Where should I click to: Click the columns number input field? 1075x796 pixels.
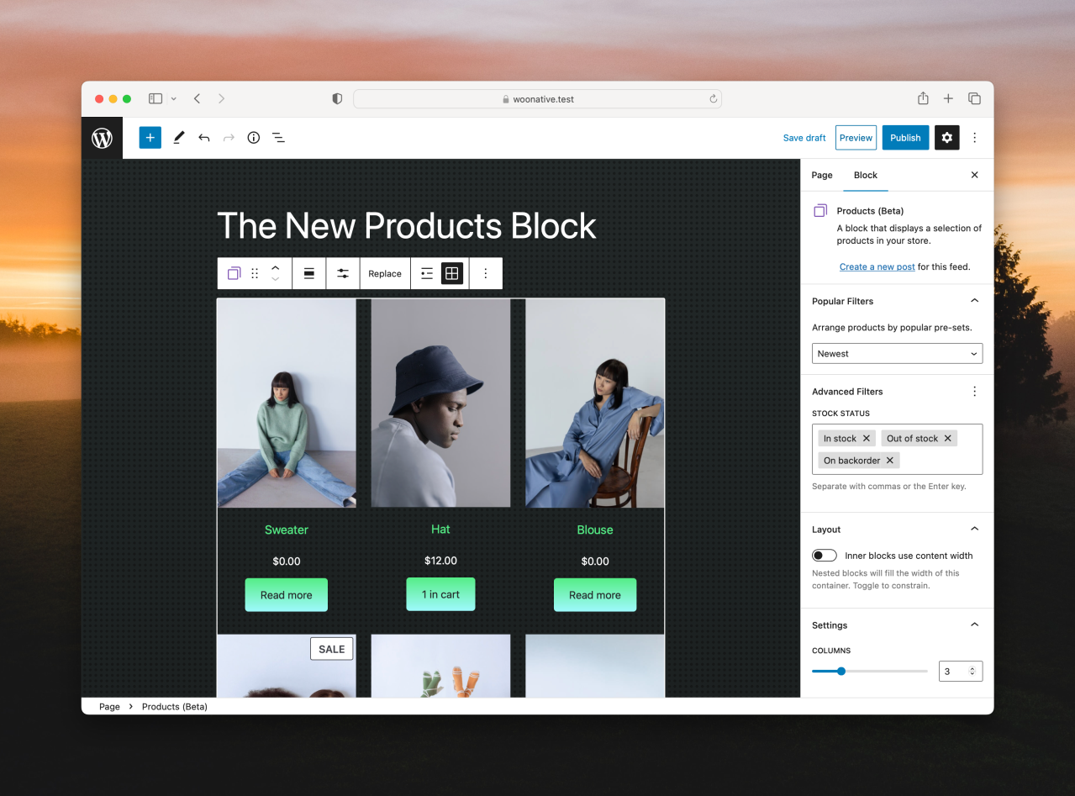(x=961, y=672)
